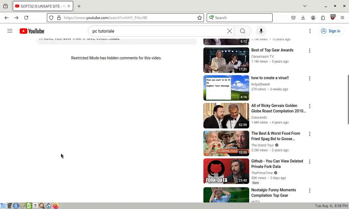Bookmark this page with the star
This screenshot has width=349, height=209.
coord(200,18)
